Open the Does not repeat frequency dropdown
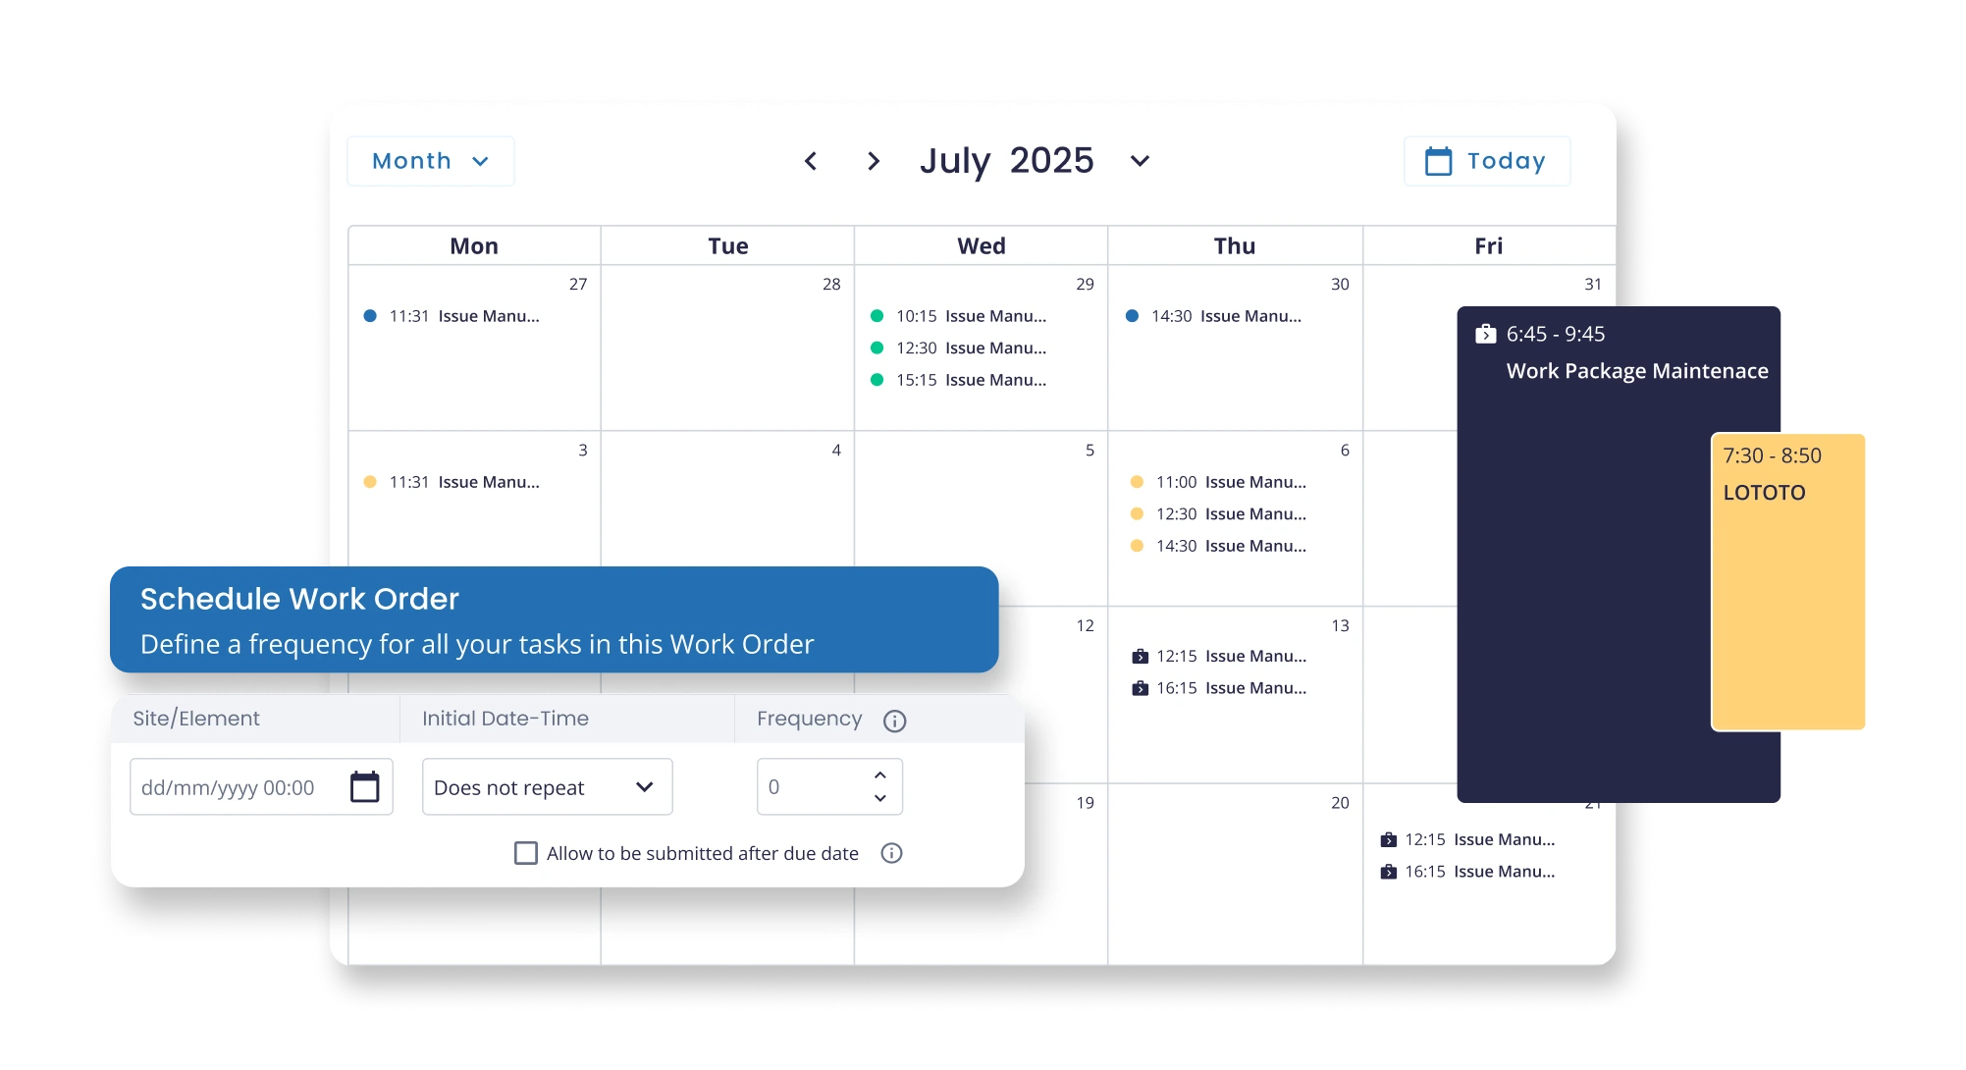This screenshot has width=1966, height=1070. click(545, 788)
